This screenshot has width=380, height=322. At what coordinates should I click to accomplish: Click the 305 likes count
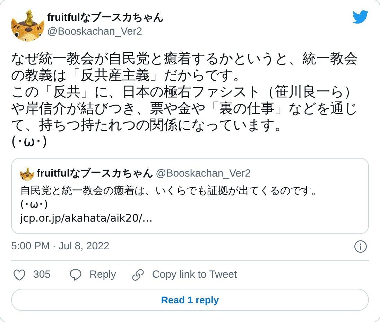tap(42, 275)
